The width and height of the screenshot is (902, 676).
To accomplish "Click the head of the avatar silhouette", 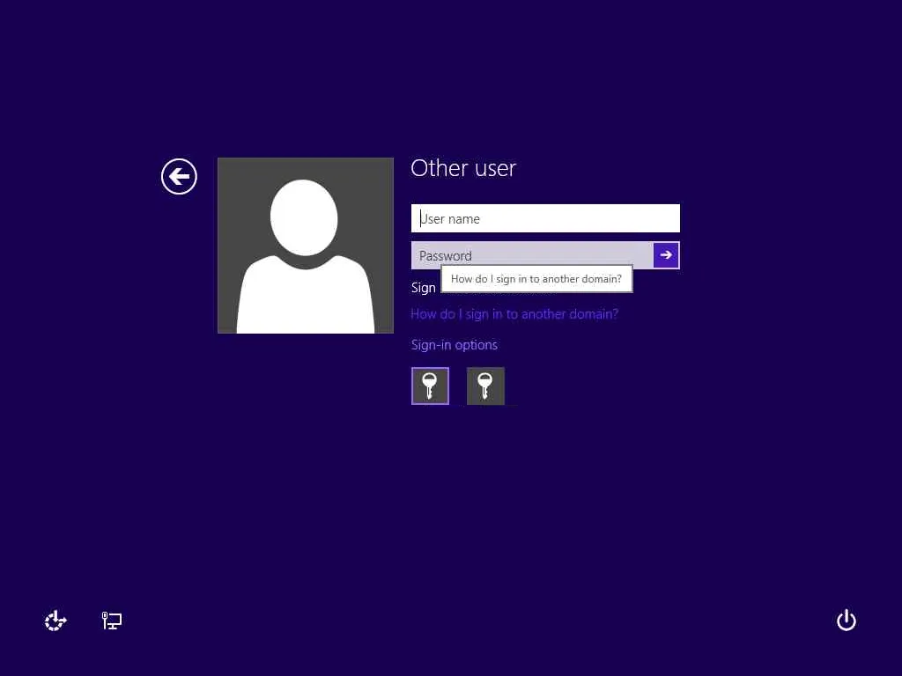I will tap(304, 217).
